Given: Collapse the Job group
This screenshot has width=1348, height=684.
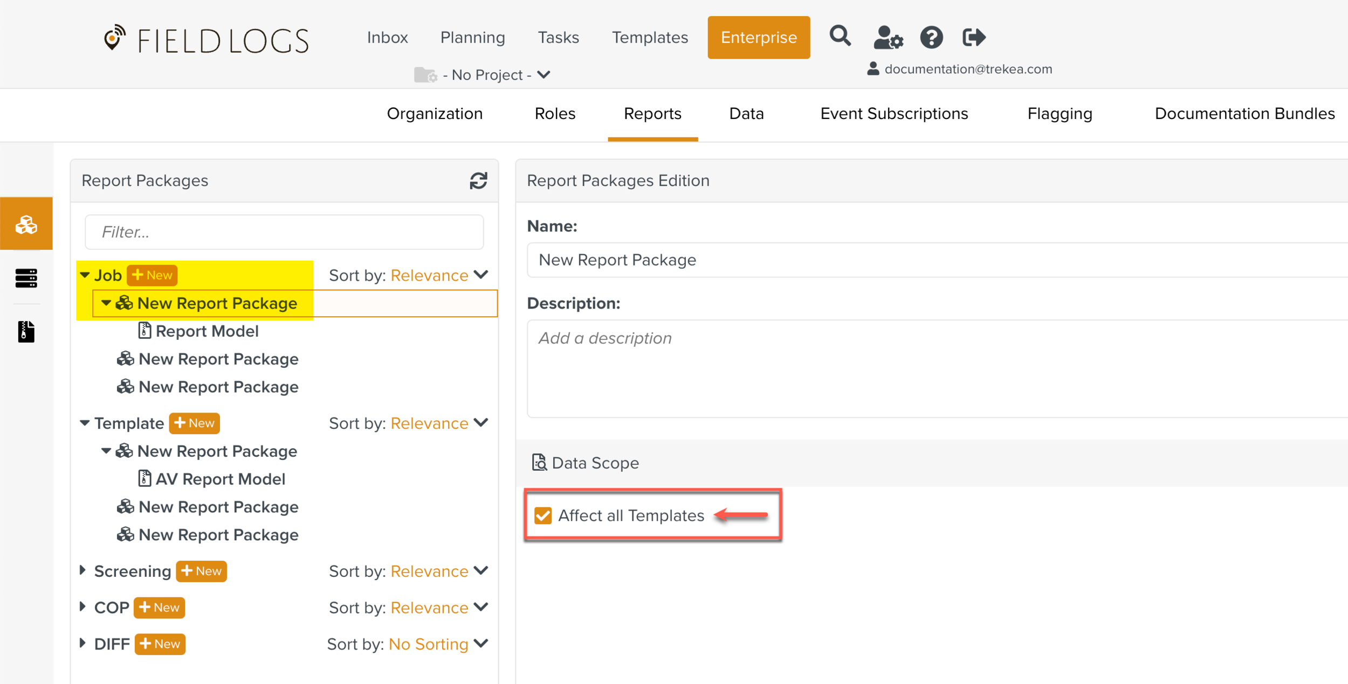Looking at the screenshot, I should pyautogui.click(x=85, y=275).
